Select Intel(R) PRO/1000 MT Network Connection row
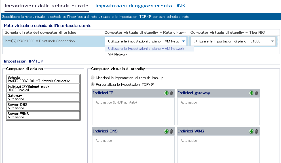This screenshot has height=163, width=281. [53, 41]
